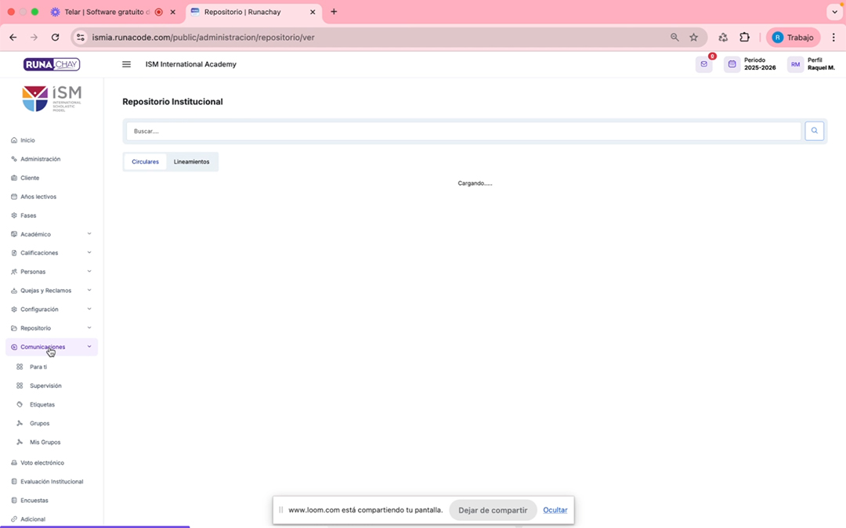Screen dimensions: 846x528
Task: Reload the page
Action: pos(55,38)
